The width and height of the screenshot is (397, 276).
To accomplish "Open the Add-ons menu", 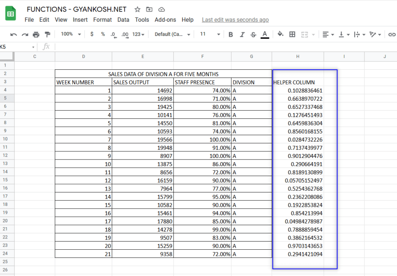I will (166, 20).
